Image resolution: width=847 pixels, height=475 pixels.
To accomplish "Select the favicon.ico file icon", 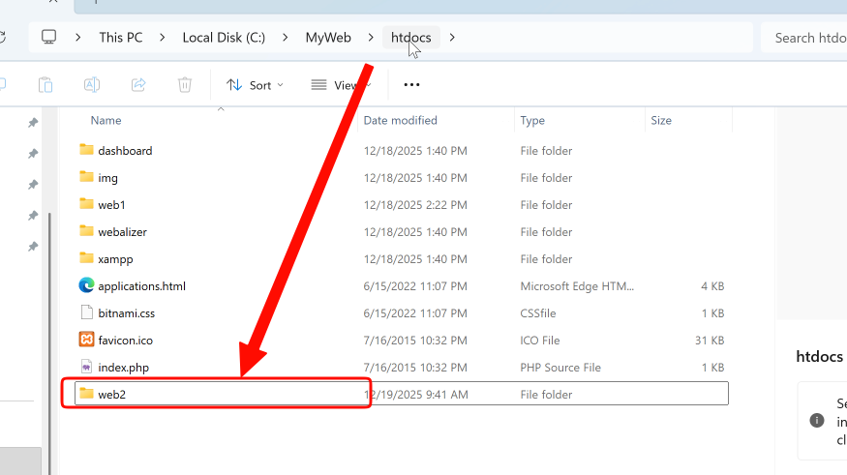I will (87, 341).
